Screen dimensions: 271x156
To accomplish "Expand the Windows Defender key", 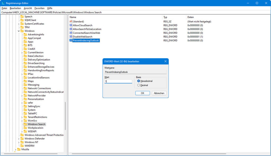I will [x=19, y=139].
